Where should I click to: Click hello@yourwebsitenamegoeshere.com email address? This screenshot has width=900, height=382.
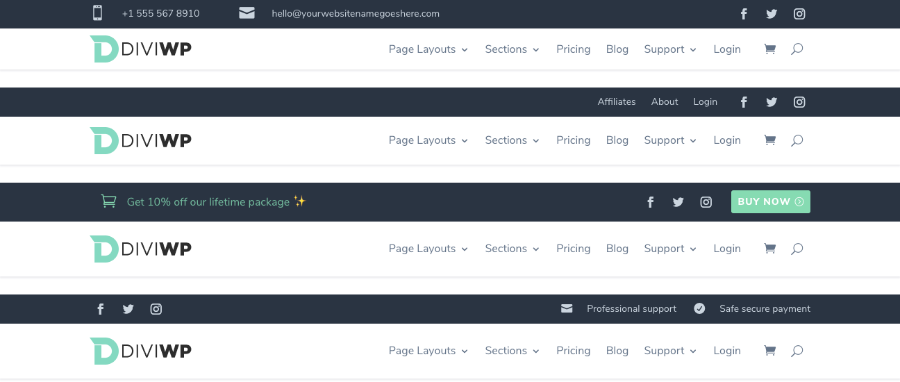click(356, 13)
